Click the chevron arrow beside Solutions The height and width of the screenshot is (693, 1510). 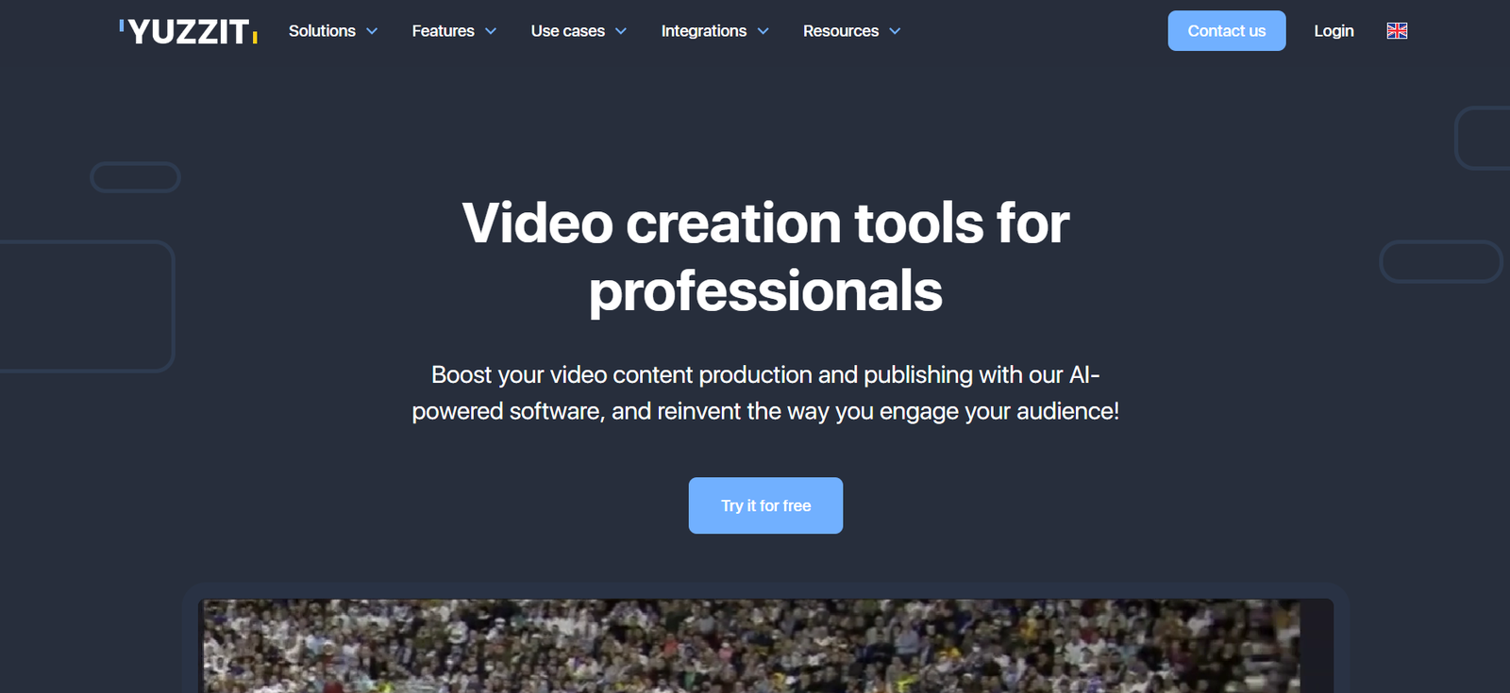(372, 31)
